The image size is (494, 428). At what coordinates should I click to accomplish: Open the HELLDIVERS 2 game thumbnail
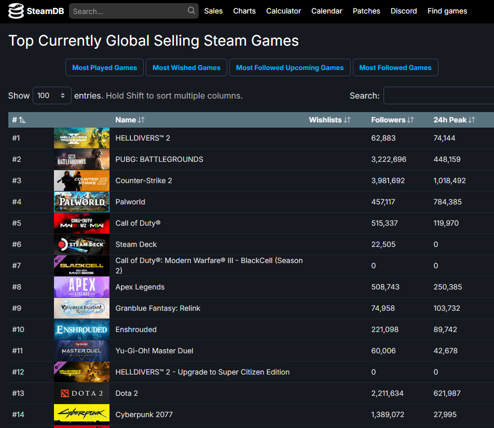[x=81, y=138]
